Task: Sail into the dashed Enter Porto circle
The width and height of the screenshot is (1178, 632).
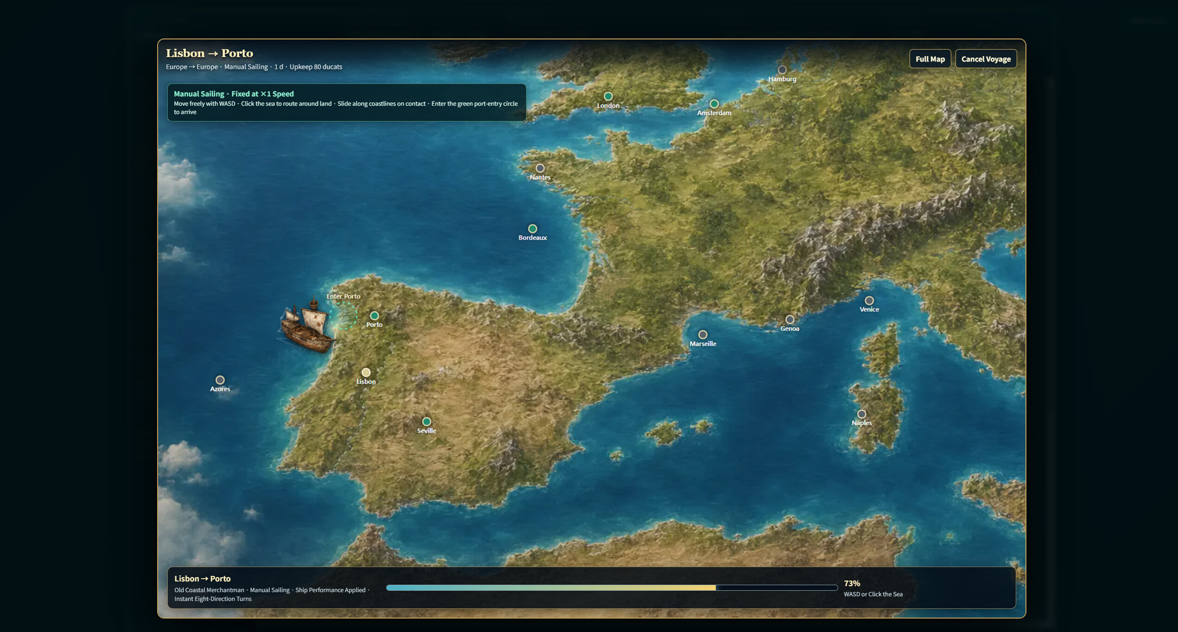Action: (x=343, y=316)
